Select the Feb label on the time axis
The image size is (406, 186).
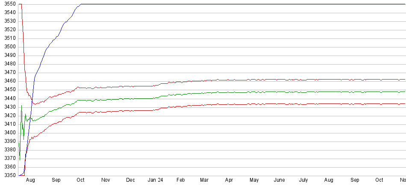(x=180, y=180)
